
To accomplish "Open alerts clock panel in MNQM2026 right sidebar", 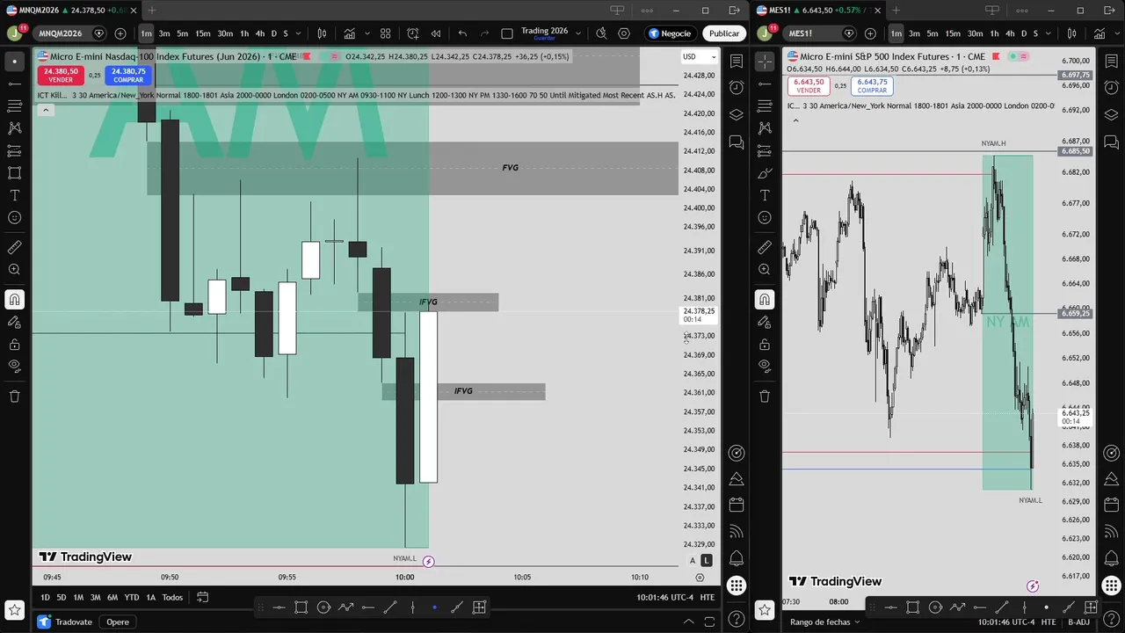I will [737, 88].
